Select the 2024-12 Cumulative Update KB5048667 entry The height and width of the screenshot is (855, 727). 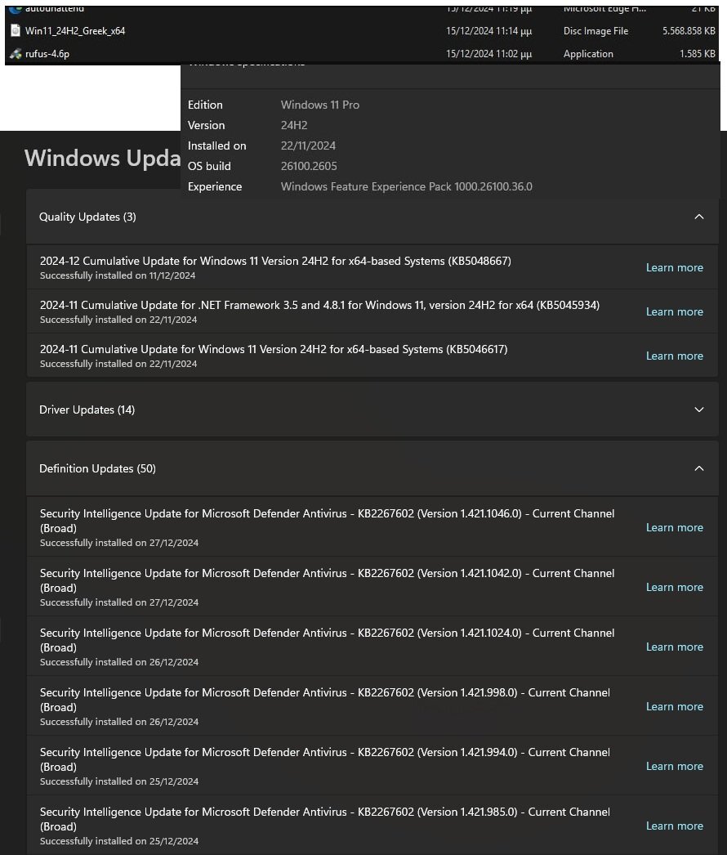(372, 267)
